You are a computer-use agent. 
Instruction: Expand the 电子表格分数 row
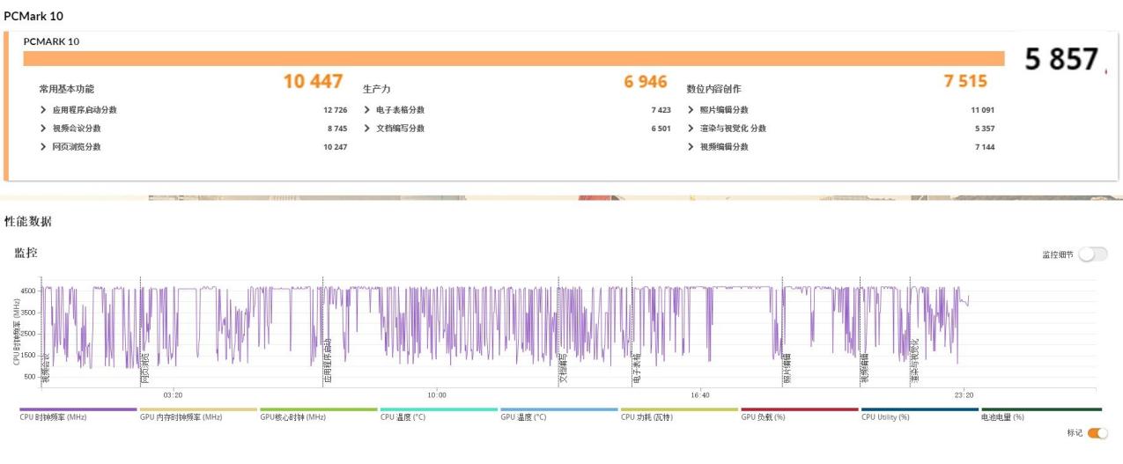pos(366,110)
